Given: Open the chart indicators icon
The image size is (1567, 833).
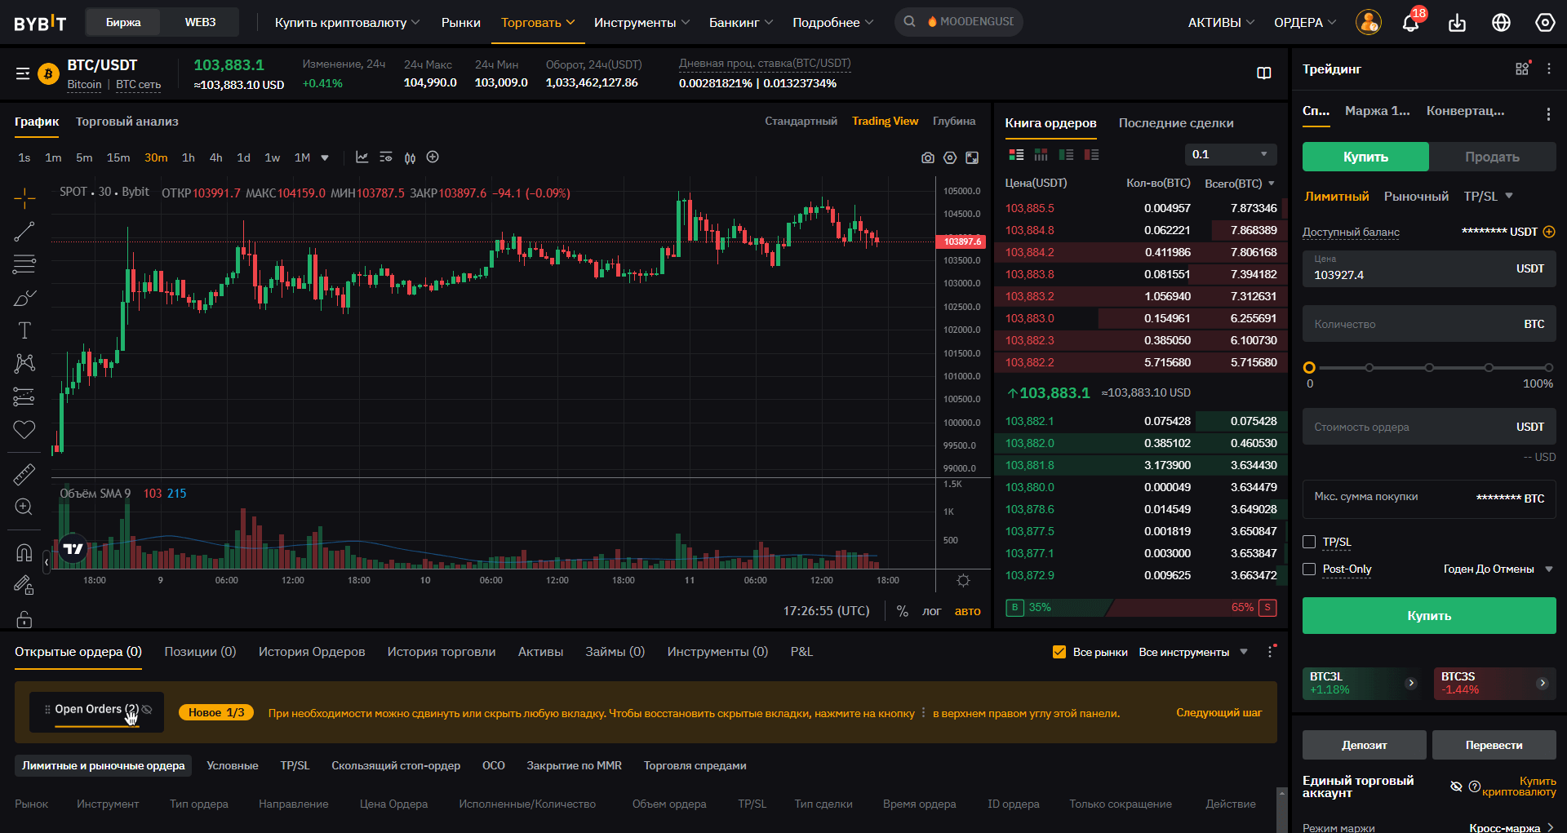Looking at the screenshot, I should (362, 157).
